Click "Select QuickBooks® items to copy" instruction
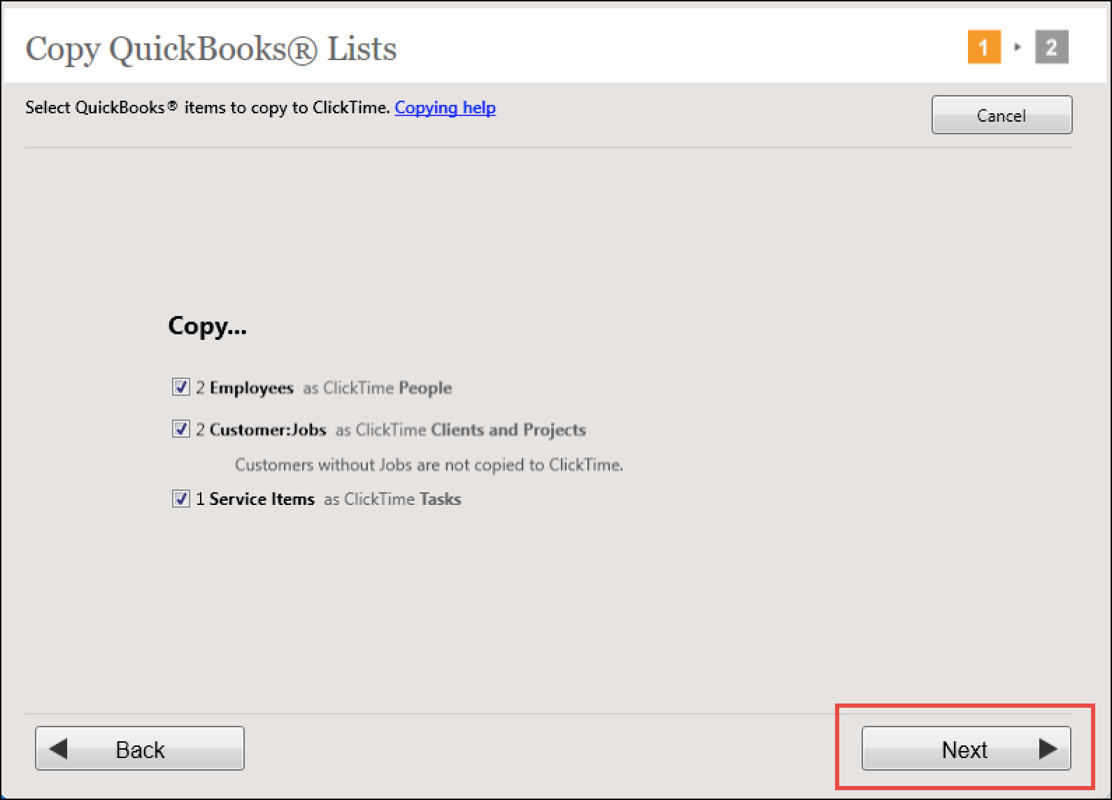 (208, 108)
